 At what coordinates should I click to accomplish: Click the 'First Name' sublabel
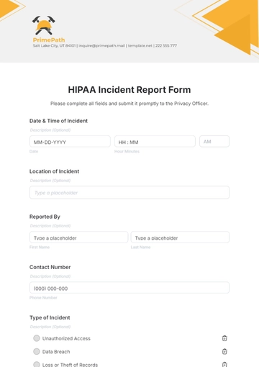coord(40,247)
